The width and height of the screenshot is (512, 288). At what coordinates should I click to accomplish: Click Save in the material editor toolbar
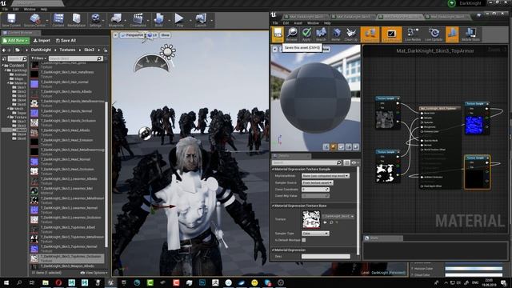click(x=278, y=34)
